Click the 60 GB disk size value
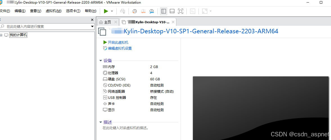 click(155, 79)
